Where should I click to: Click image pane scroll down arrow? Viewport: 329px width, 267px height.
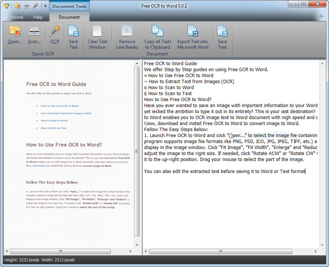coord(137,245)
